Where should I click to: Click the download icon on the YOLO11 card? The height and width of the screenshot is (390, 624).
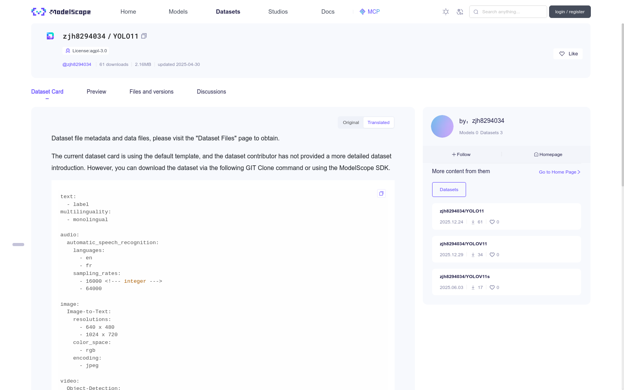[x=473, y=222]
